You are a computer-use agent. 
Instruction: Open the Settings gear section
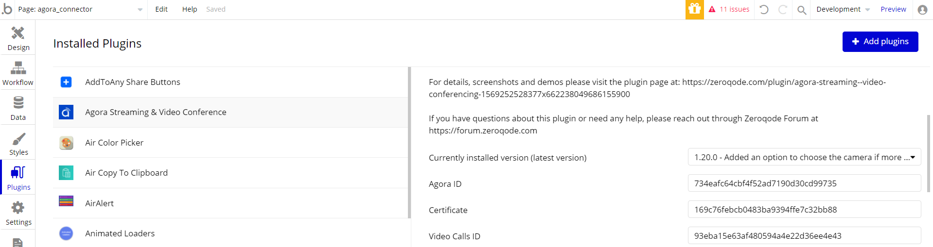pyautogui.click(x=18, y=213)
